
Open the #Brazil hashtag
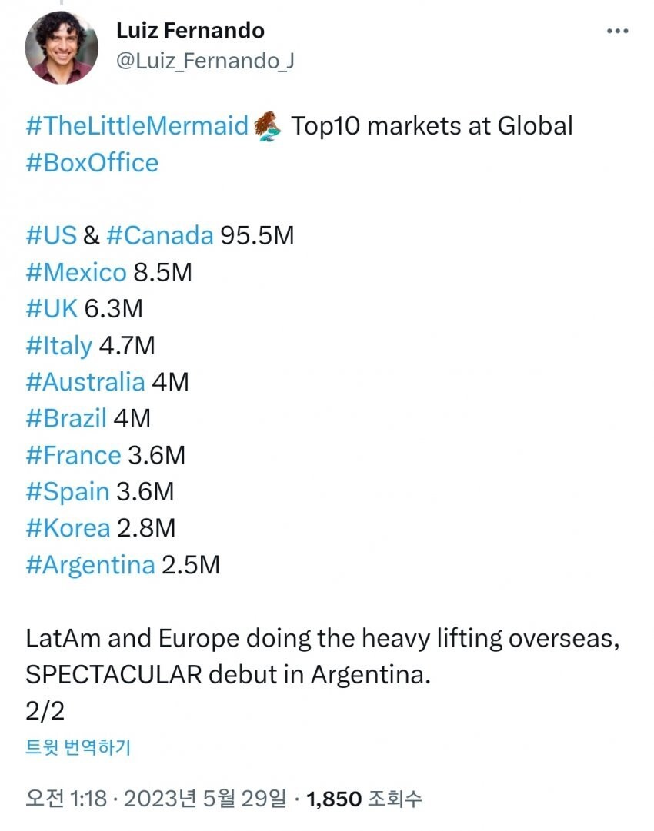point(66,419)
